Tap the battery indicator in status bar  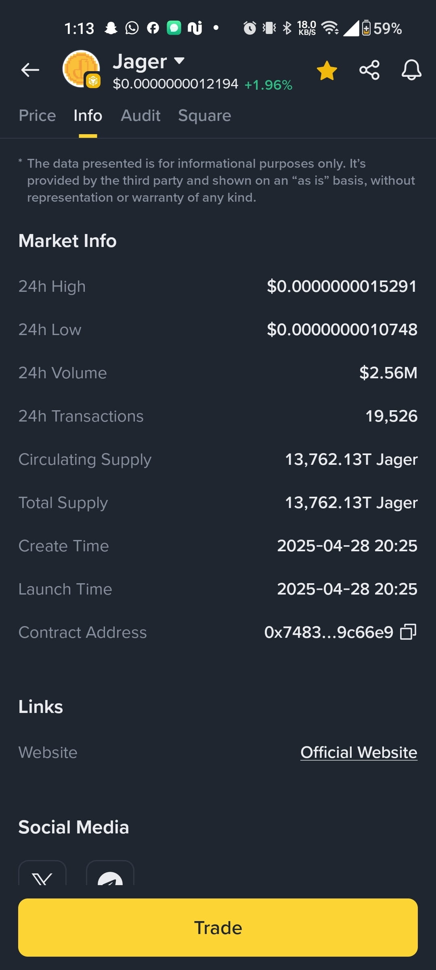(x=366, y=28)
